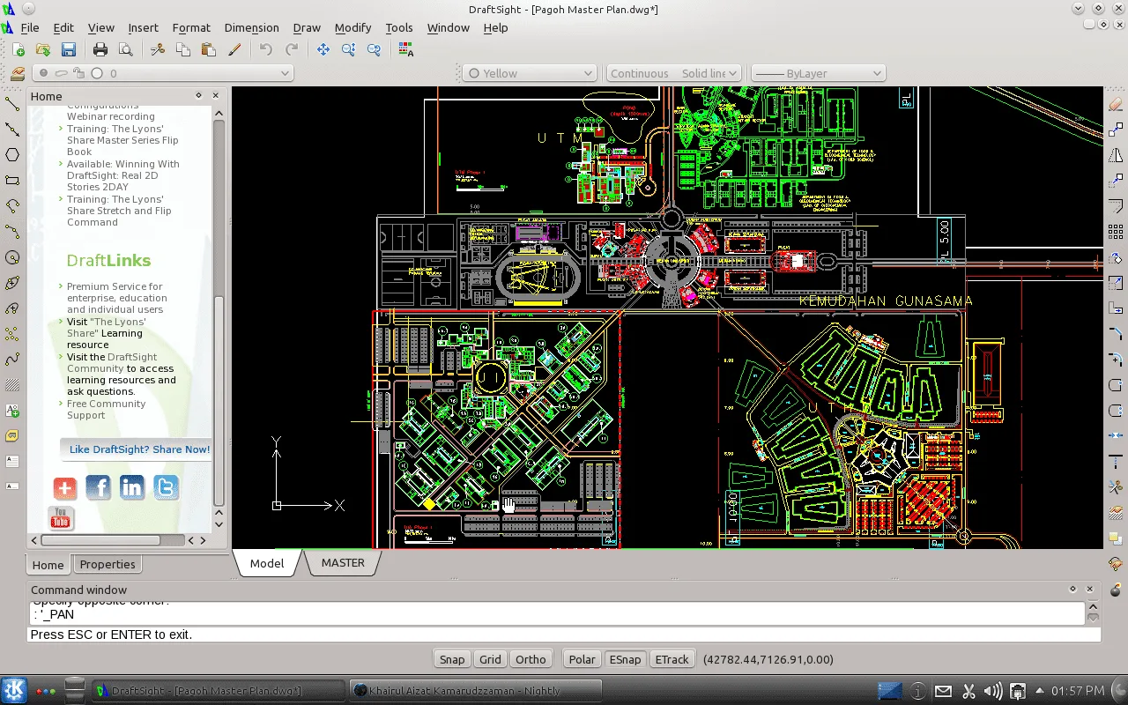Select the Polygon drawing tool
This screenshot has height=705, width=1128.
coord(12,155)
